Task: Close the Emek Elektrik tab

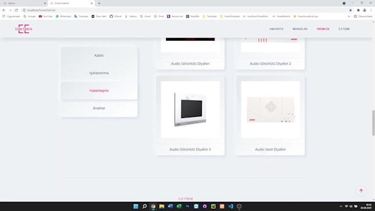Action: [92, 3]
